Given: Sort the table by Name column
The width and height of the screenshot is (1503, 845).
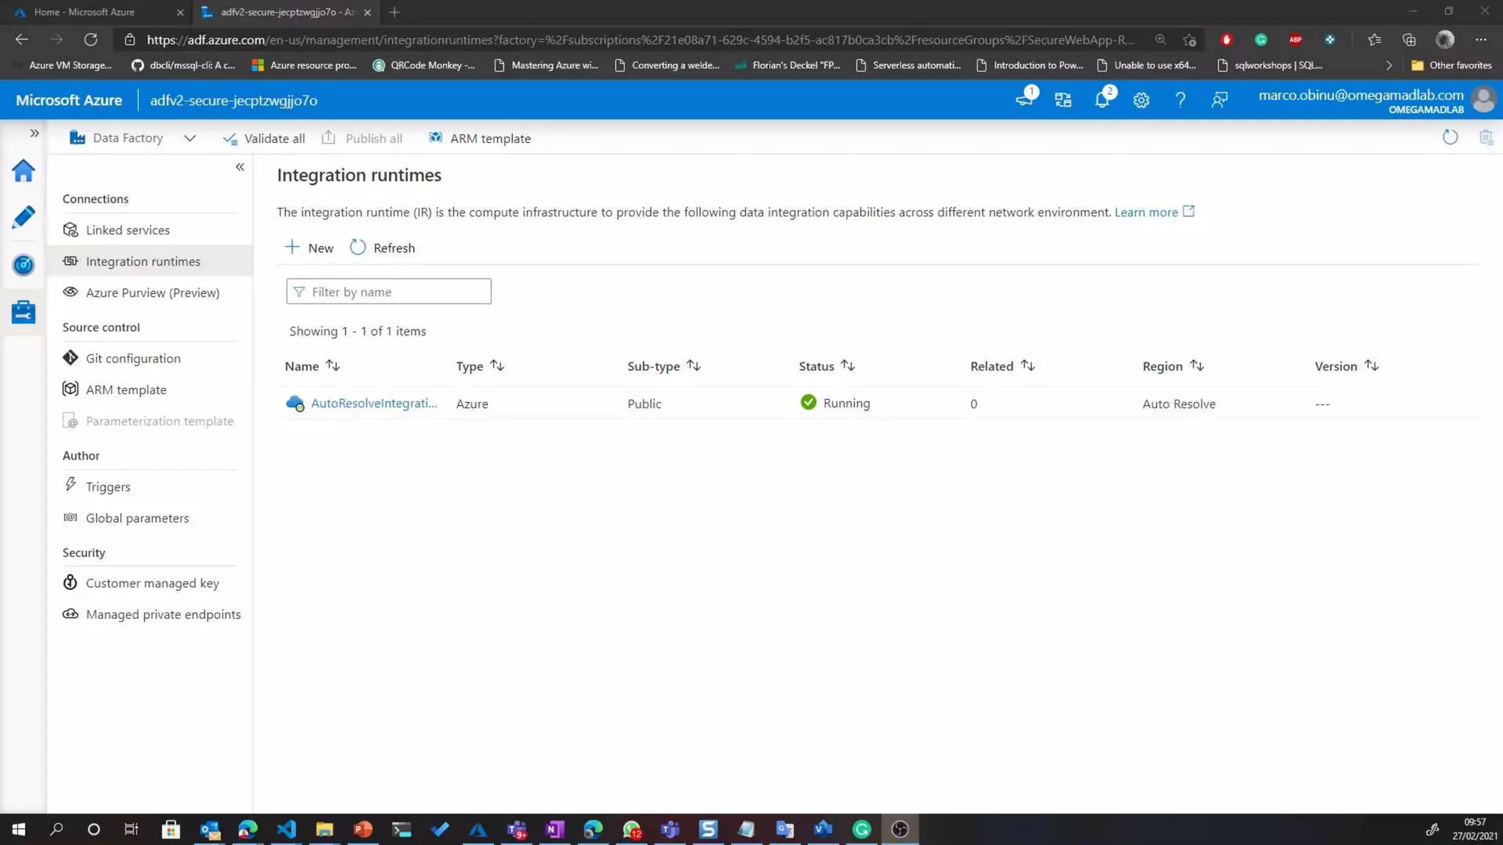Looking at the screenshot, I should 332,365.
